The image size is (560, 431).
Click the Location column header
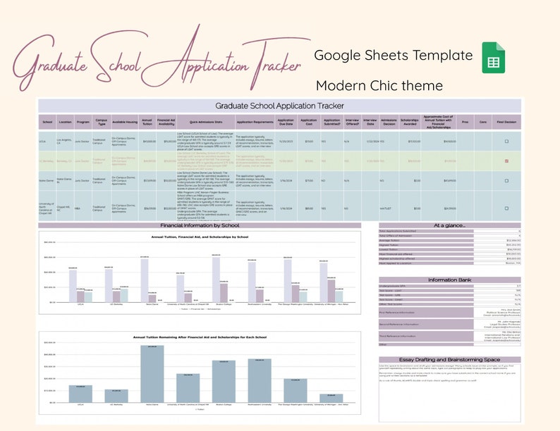65,122
